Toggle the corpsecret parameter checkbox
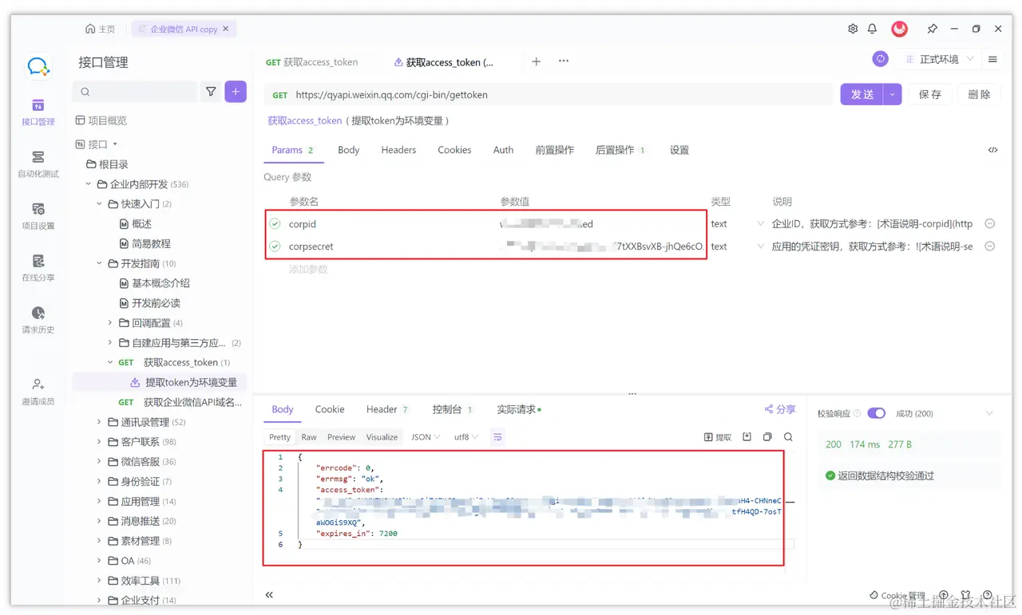 (x=275, y=246)
